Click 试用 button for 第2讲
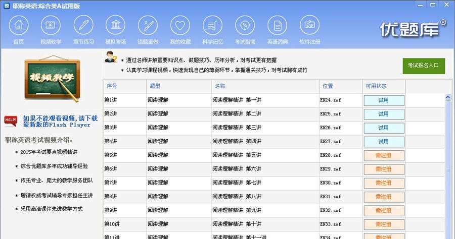This screenshot has height=239, width=455. 384,114
